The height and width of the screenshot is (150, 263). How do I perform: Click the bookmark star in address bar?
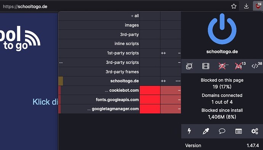point(234,6)
